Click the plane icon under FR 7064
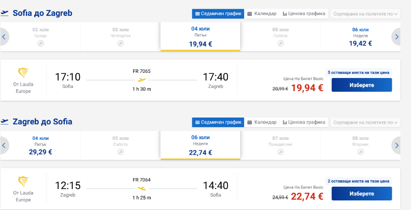 [x=142, y=188]
